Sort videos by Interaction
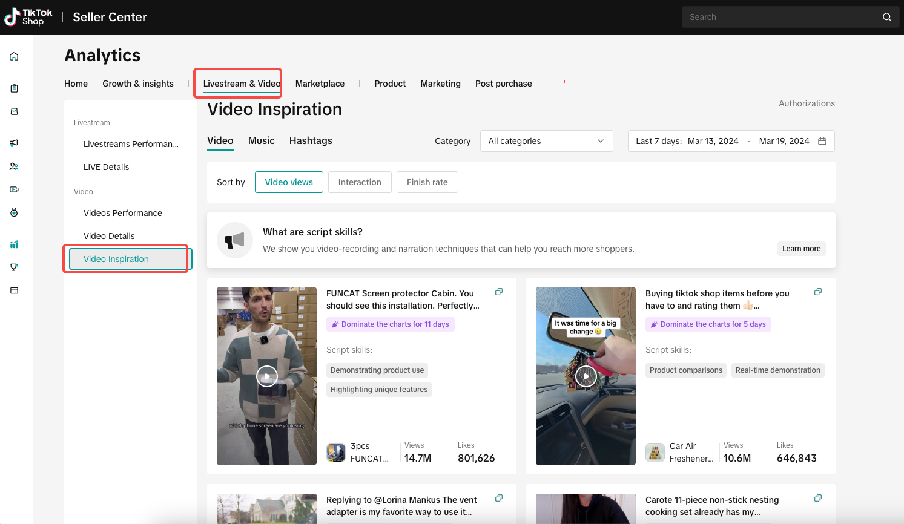Image resolution: width=904 pixels, height=524 pixels. [360, 182]
